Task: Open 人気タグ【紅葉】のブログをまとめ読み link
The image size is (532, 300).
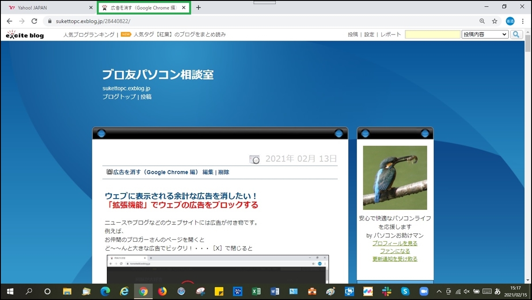Action: (x=179, y=34)
